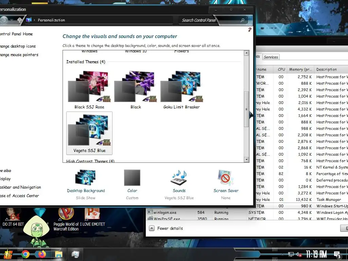Image resolution: width=348 pixels, height=261 pixels.
Task: Switch to Services tab in Task Manager
Action: click(x=271, y=57)
